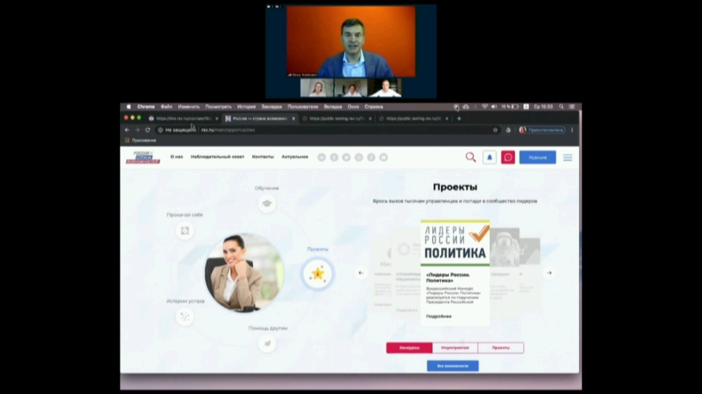Click Контакты navigation link
The image size is (702, 394).
click(x=263, y=157)
